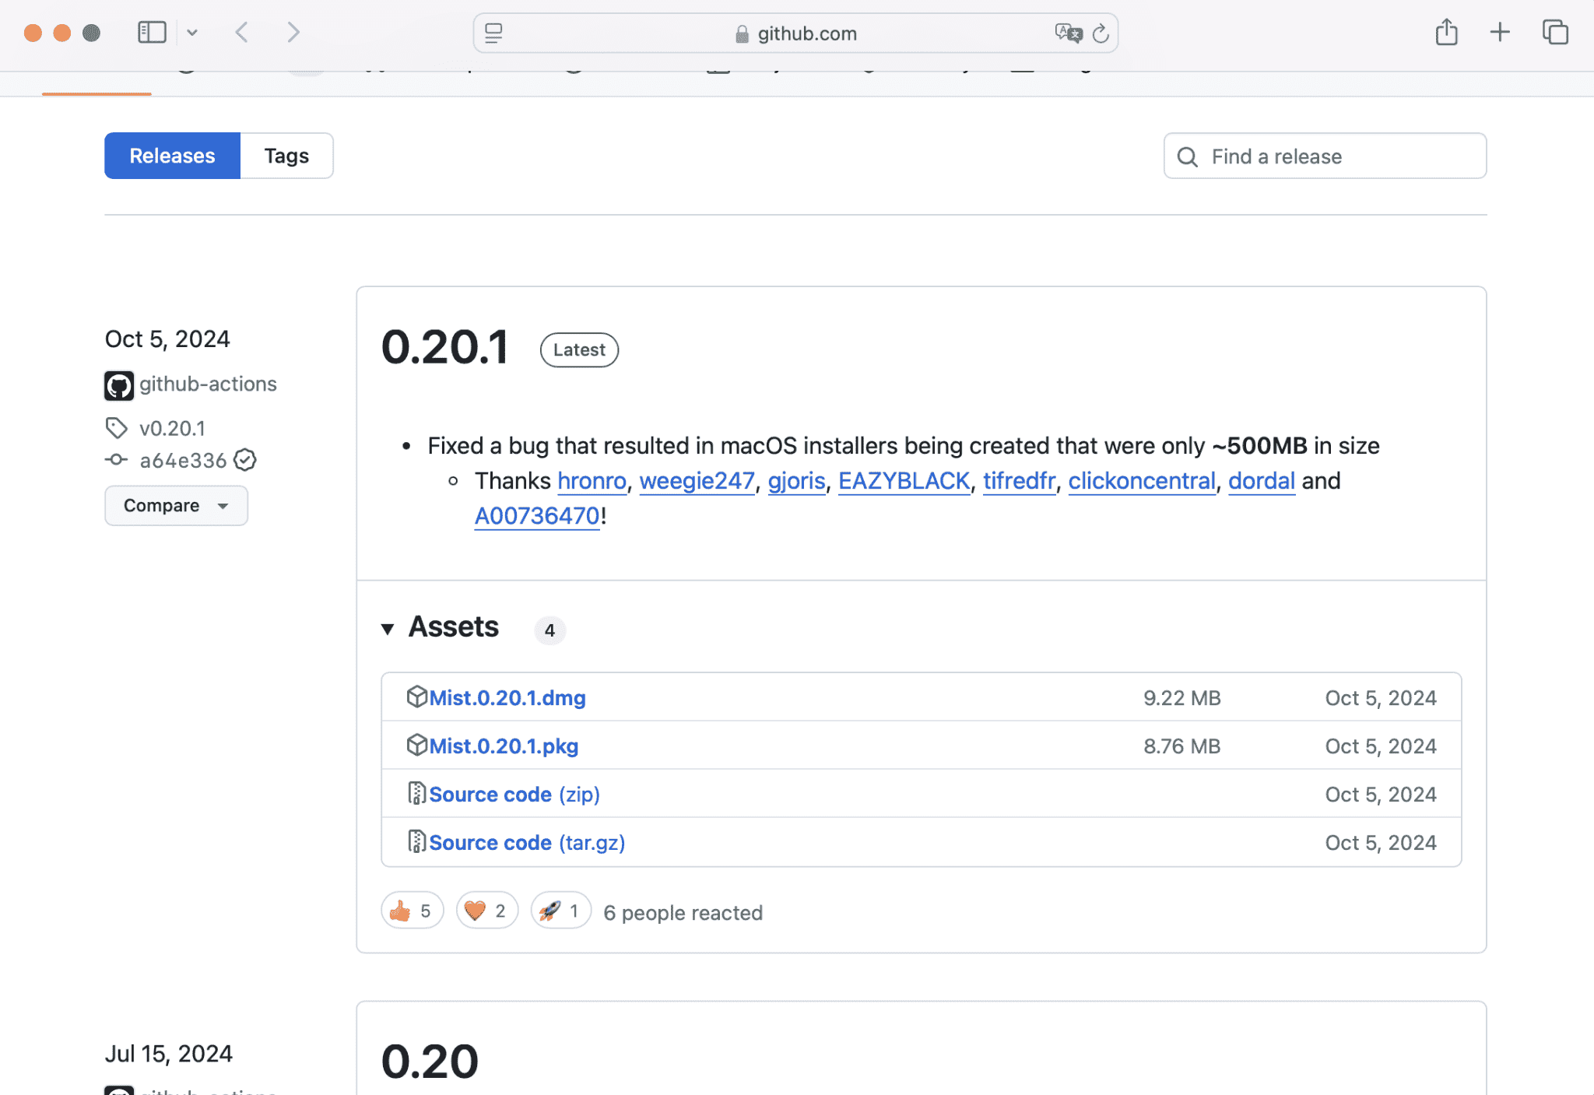Open the Share menu icon
This screenshot has width=1594, height=1095.
tap(1446, 32)
